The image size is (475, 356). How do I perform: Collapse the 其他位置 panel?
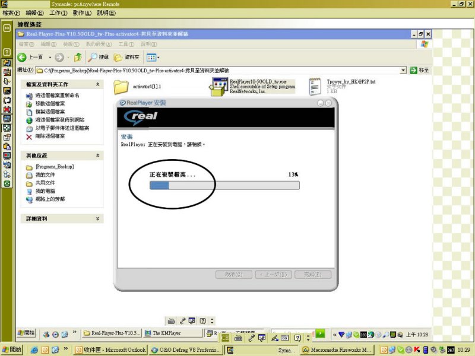tap(97, 155)
